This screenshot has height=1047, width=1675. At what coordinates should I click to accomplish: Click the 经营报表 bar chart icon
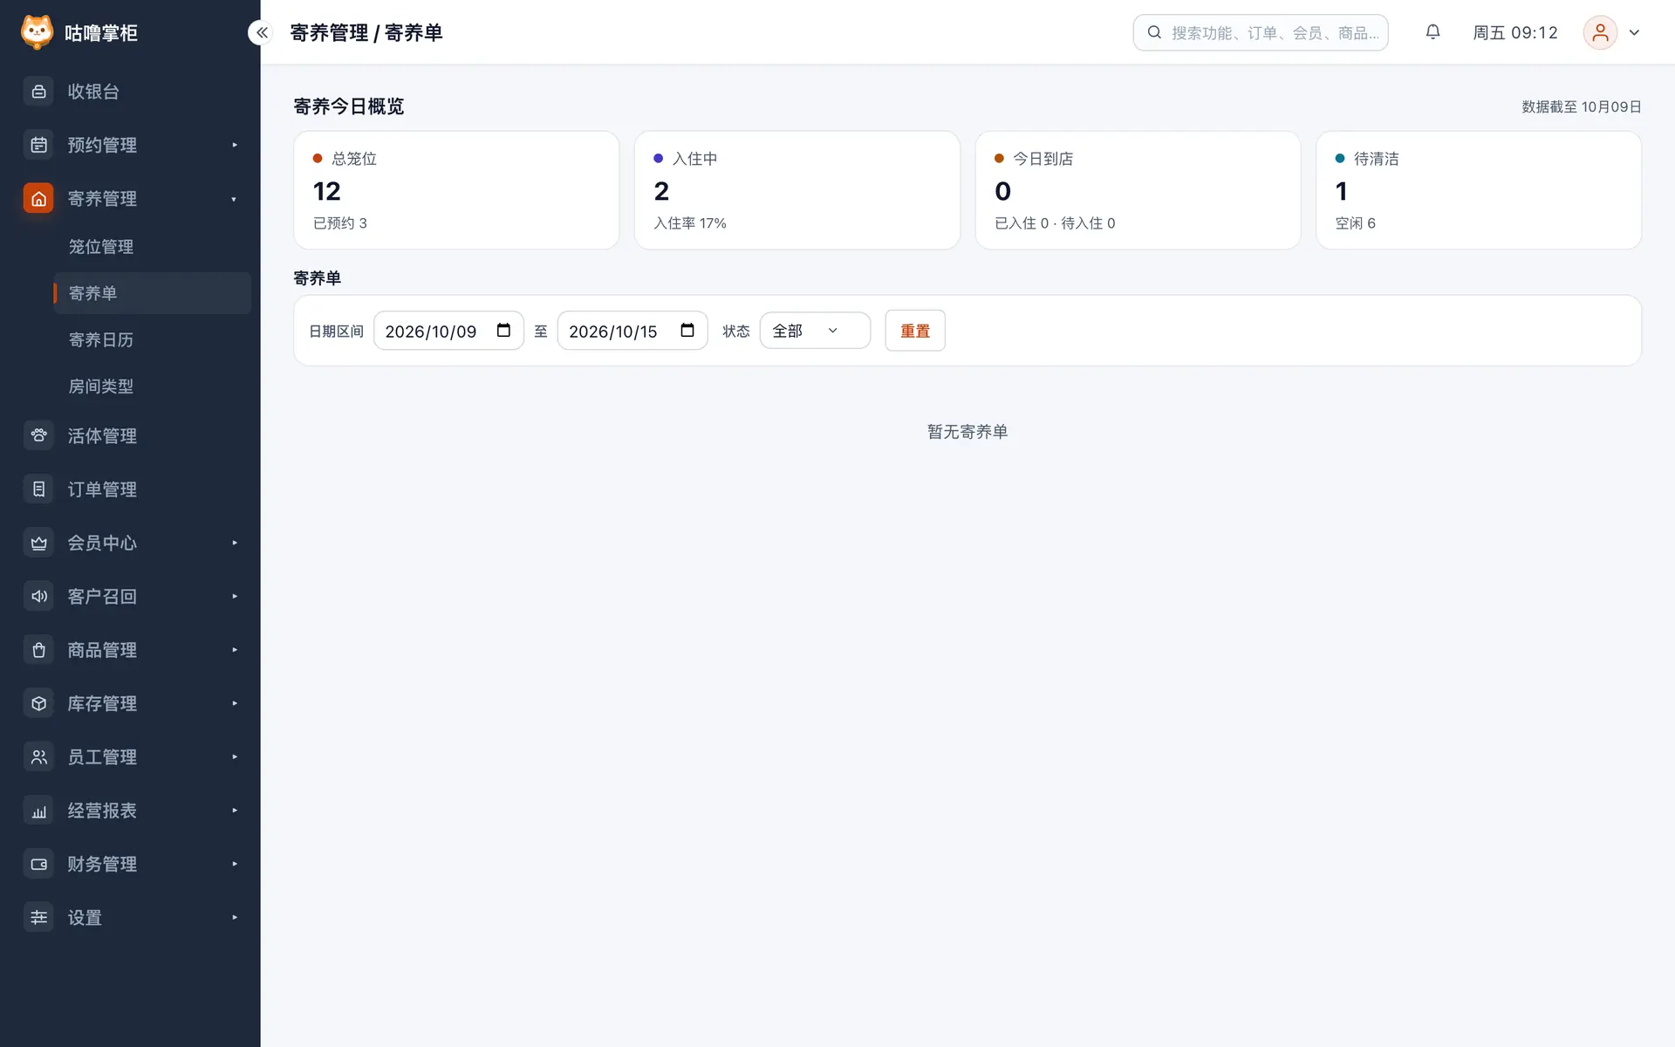click(38, 811)
